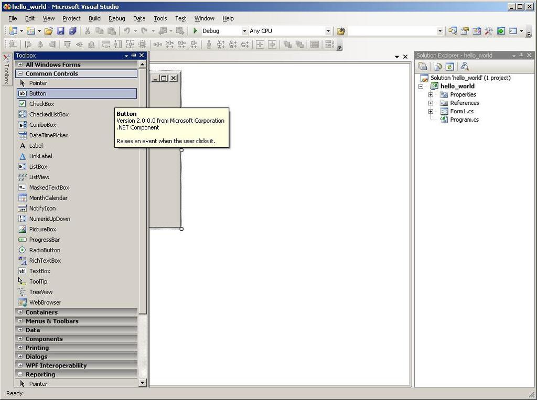
Task: Expand the All Windows Forms toolbox group
Action: [20, 64]
